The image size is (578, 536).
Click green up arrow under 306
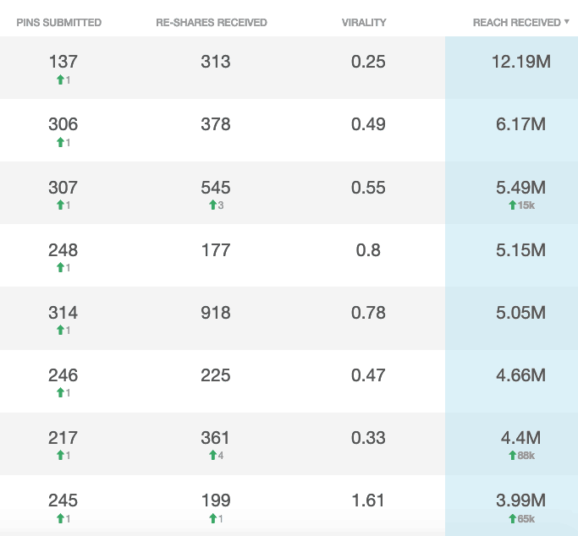pos(60,142)
